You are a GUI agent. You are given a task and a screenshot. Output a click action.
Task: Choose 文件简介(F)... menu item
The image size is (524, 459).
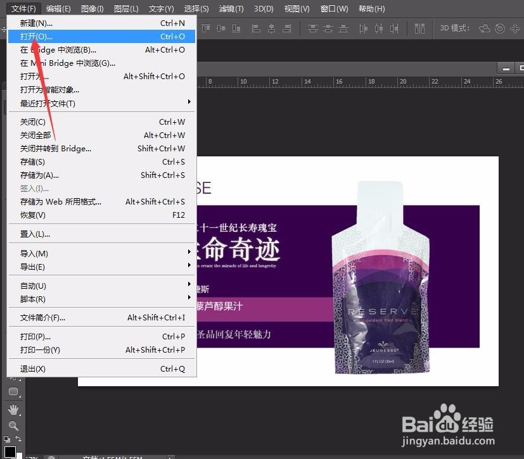coord(101,318)
